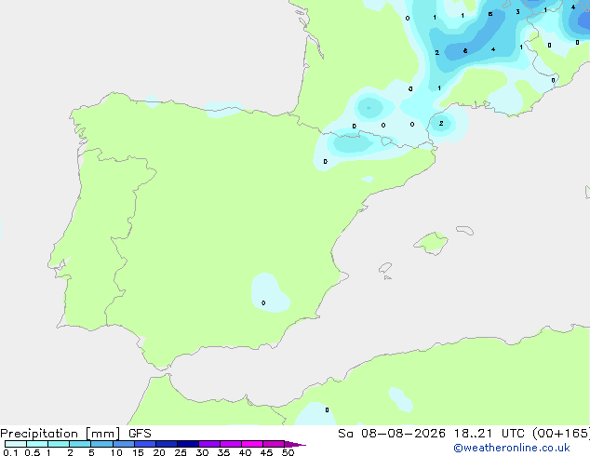The width and height of the screenshot is (590, 456).
Task: Click the '0' value in North Africa
Action: [x=327, y=409]
